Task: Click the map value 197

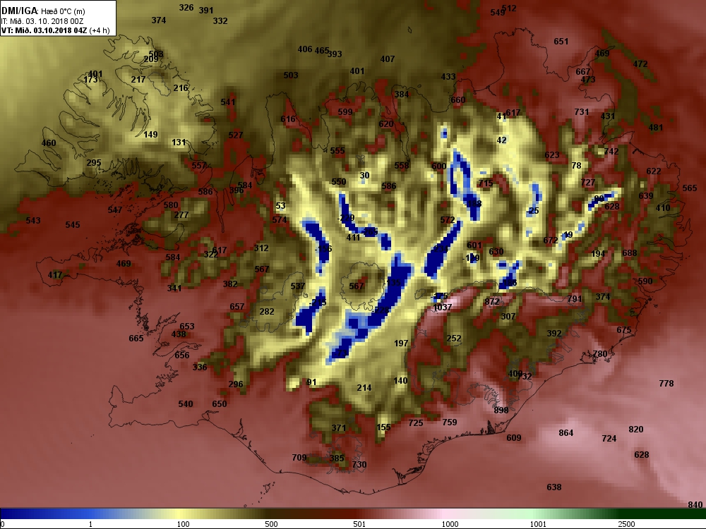Action: click(401, 343)
